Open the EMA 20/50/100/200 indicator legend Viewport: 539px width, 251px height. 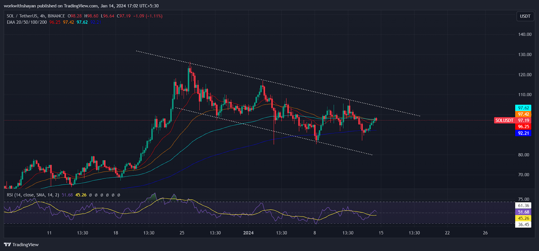(27, 22)
